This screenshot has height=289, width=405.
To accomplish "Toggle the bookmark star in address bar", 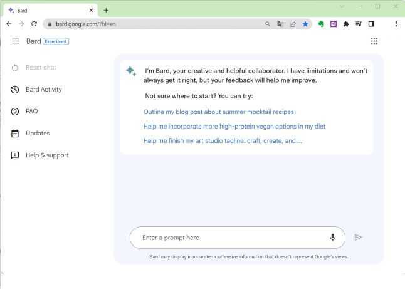I will click(305, 24).
